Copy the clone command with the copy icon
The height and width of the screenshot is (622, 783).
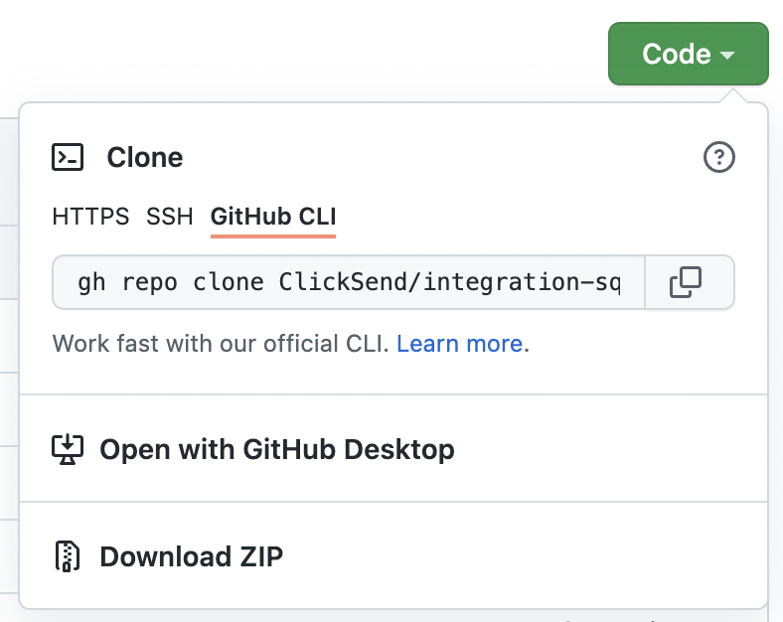click(686, 282)
